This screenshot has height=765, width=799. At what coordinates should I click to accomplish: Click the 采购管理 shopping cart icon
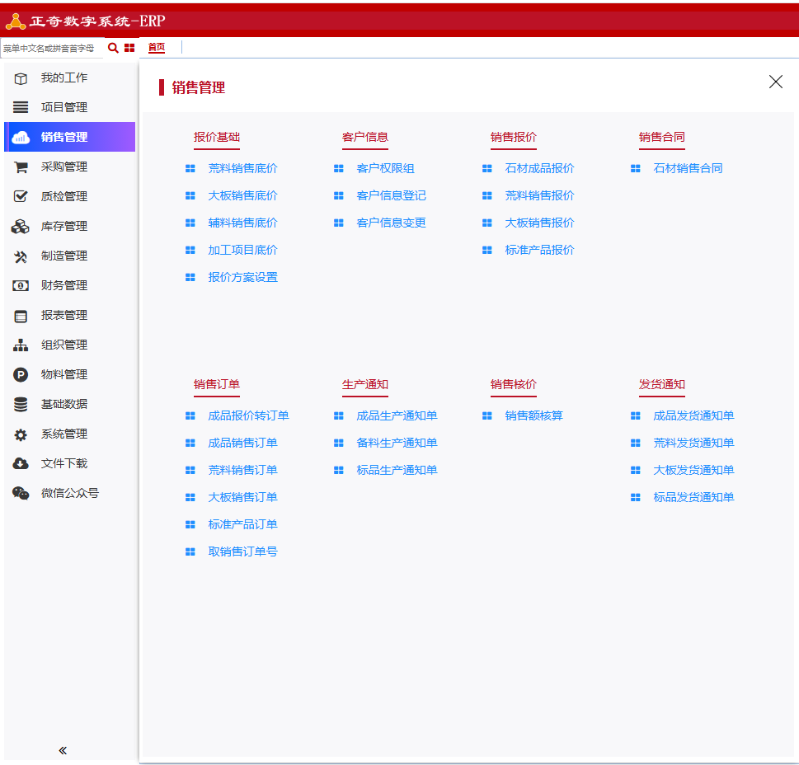21,167
